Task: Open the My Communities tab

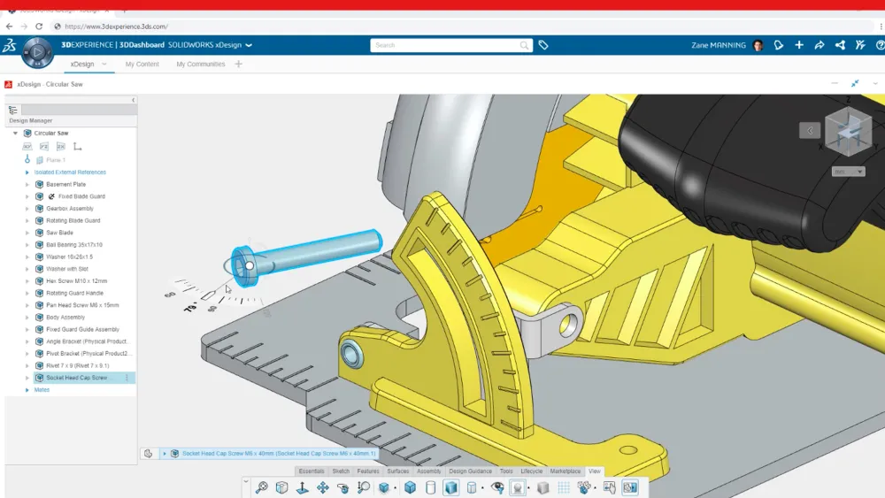Action: (x=200, y=65)
